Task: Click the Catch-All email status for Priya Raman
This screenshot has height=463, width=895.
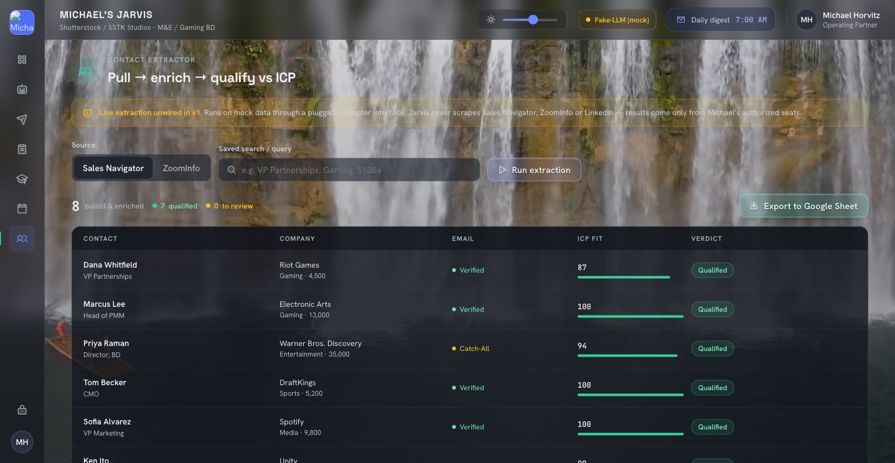Action: click(x=471, y=348)
